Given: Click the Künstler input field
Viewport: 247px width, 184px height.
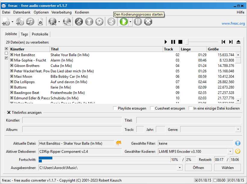Looking at the screenshot, I should (x=72, y=120).
